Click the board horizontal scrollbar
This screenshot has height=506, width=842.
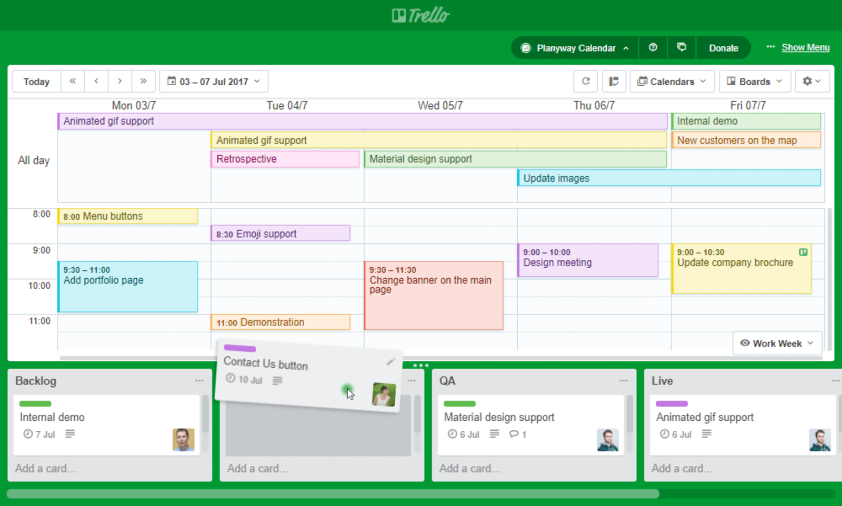pyautogui.click(x=333, y=494)
